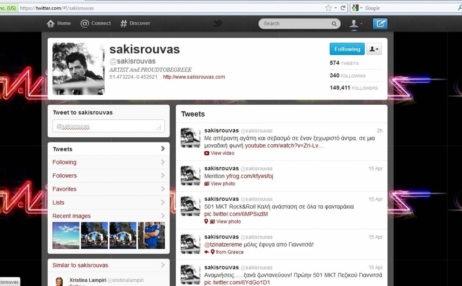Visit the sakisrouvas.com website link
Image resolution: width=462 pixels, height=286 pixels.
[x=194, y=77]
